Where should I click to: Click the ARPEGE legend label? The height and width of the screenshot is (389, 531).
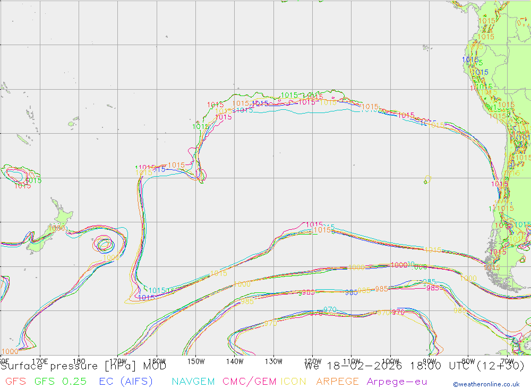pyautogui.click(x=337, y=382)
